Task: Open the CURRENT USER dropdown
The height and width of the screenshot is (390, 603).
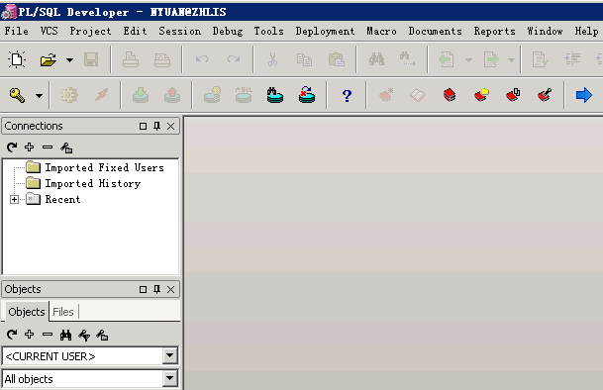Action: coord(170,355)
